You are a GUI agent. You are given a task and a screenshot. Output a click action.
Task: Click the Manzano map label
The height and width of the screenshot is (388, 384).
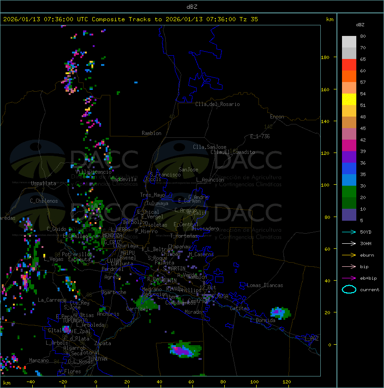tap(39, 360)
